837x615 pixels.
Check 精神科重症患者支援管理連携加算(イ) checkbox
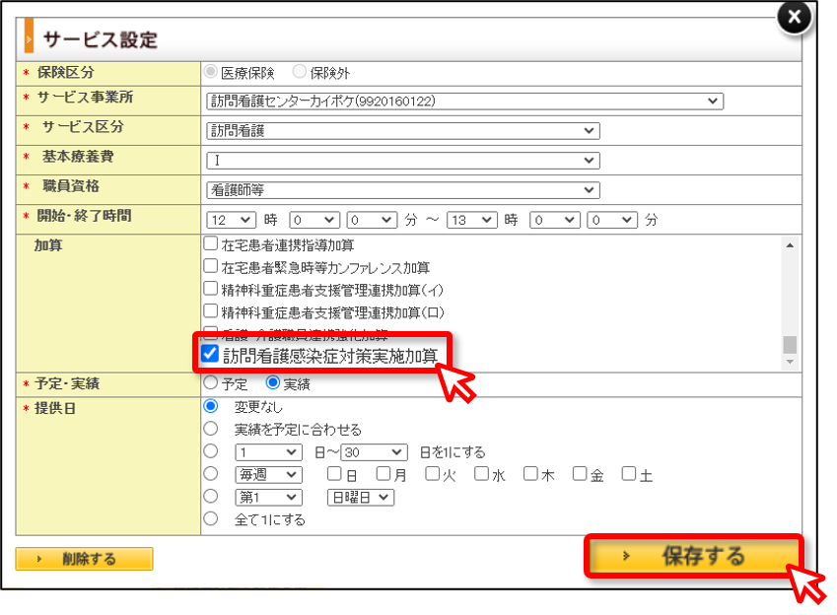pyautogui.click(x=211, y=288)
